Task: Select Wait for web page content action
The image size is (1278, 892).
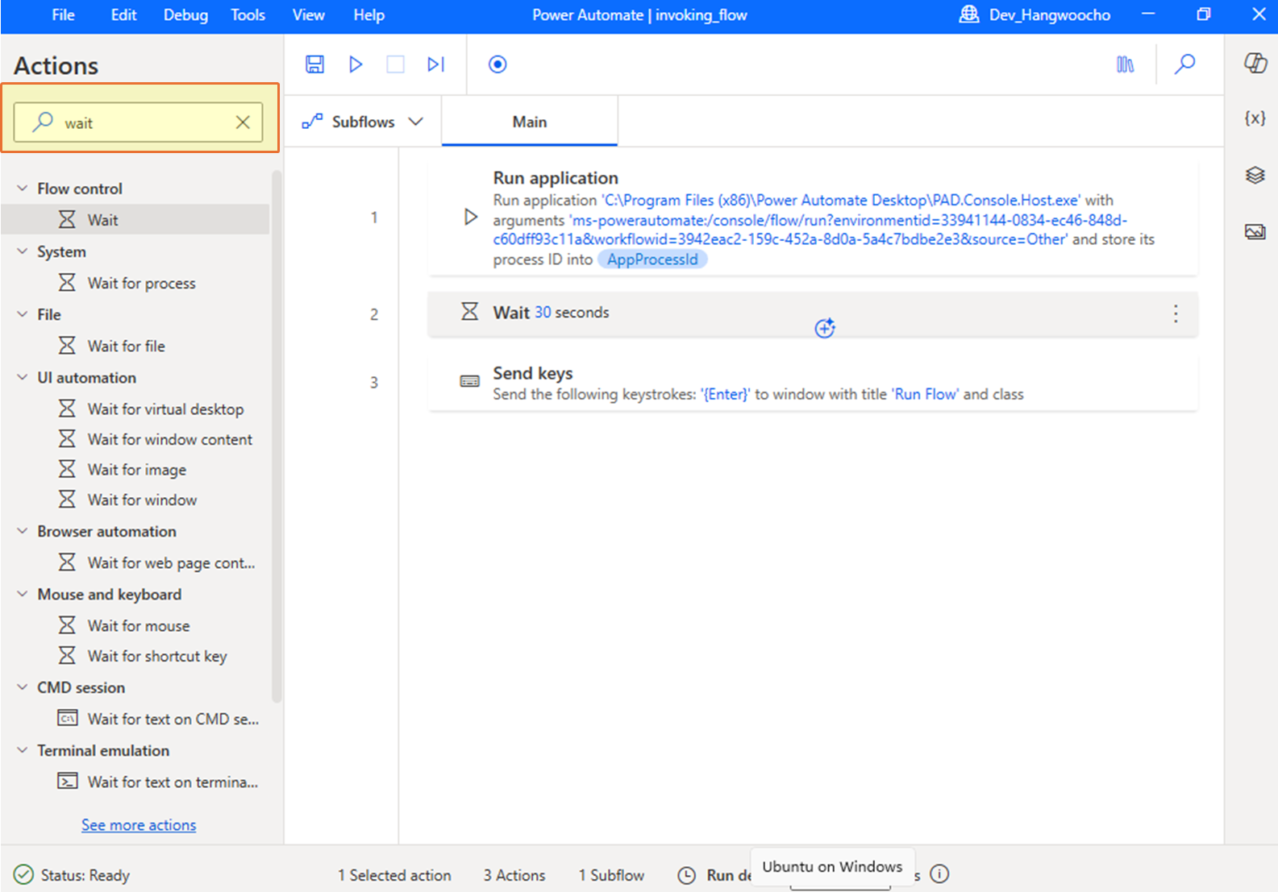Action: [135, 562]
